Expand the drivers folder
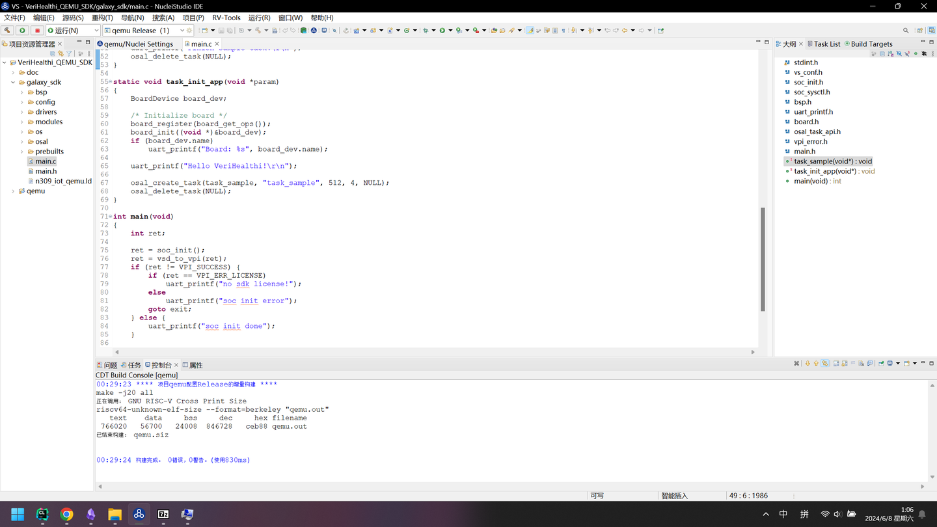This screenshot has height=527, width=937. coord(22,112)
